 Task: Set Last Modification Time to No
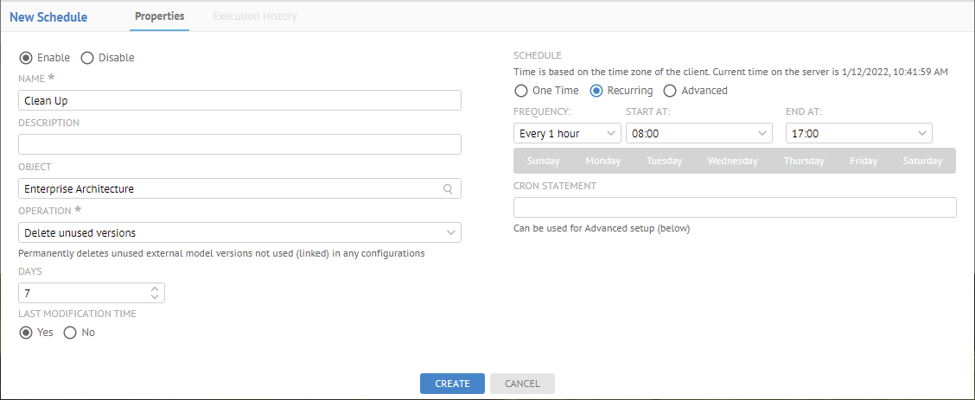(71, 333)
